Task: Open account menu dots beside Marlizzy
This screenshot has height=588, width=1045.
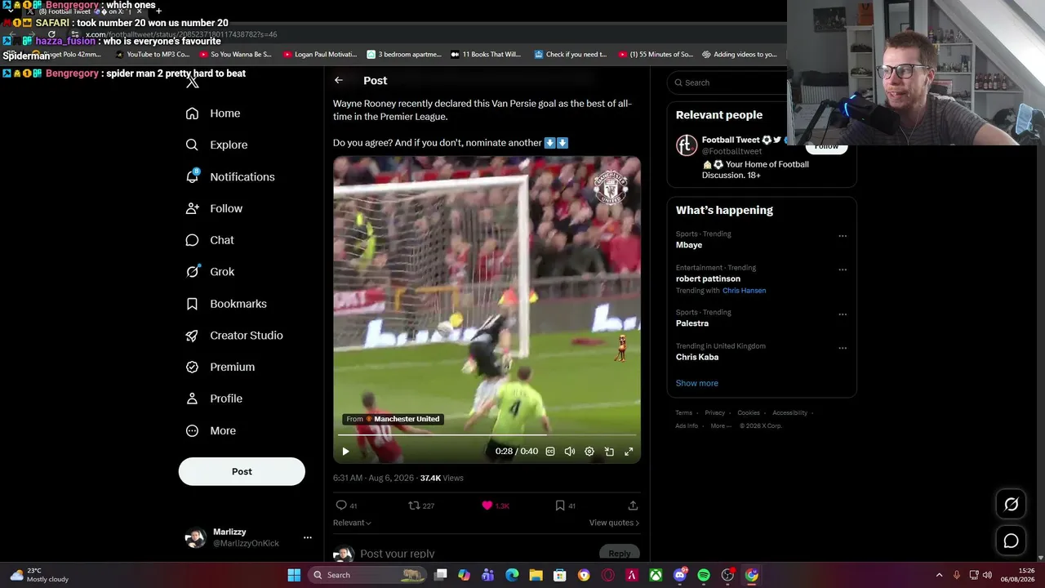Action: (x=308, y=537)
